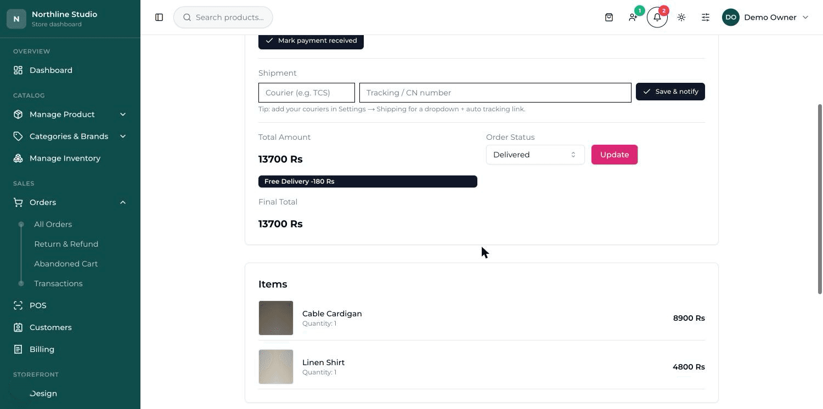
Task: Click Mark payment received button
Action: pos(311,41)
